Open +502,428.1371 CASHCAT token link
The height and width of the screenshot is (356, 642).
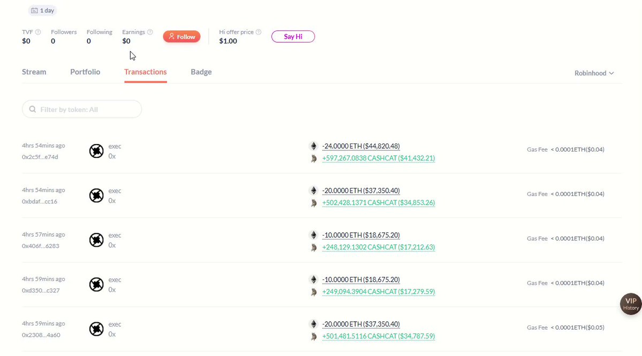pos(379,203)
